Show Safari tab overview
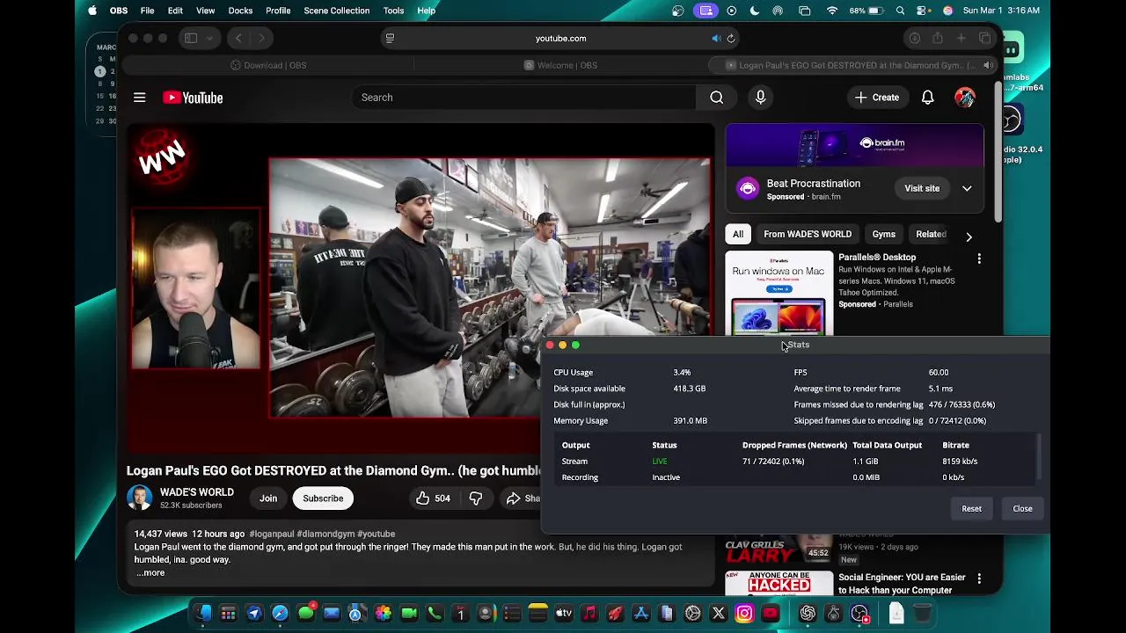The image size is (1126, 633). (x=985, y=39)
